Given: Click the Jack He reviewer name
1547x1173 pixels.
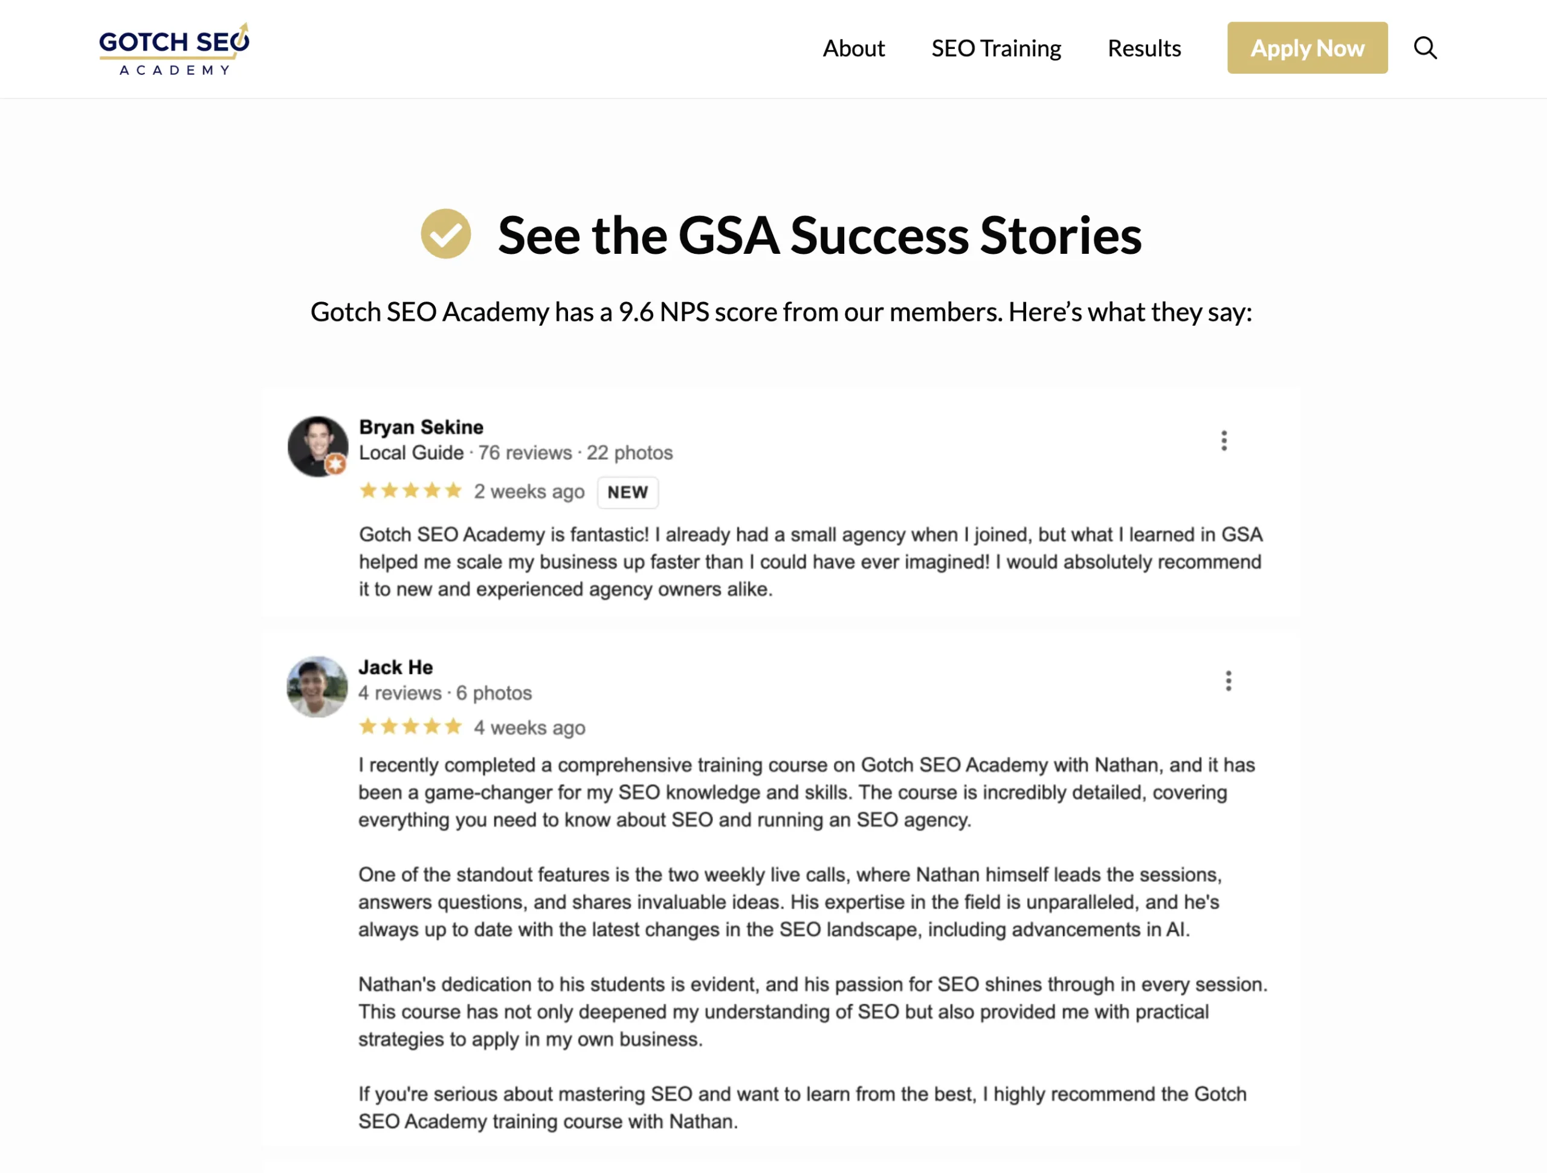Looking at the screenshot, I should point(396,667).
